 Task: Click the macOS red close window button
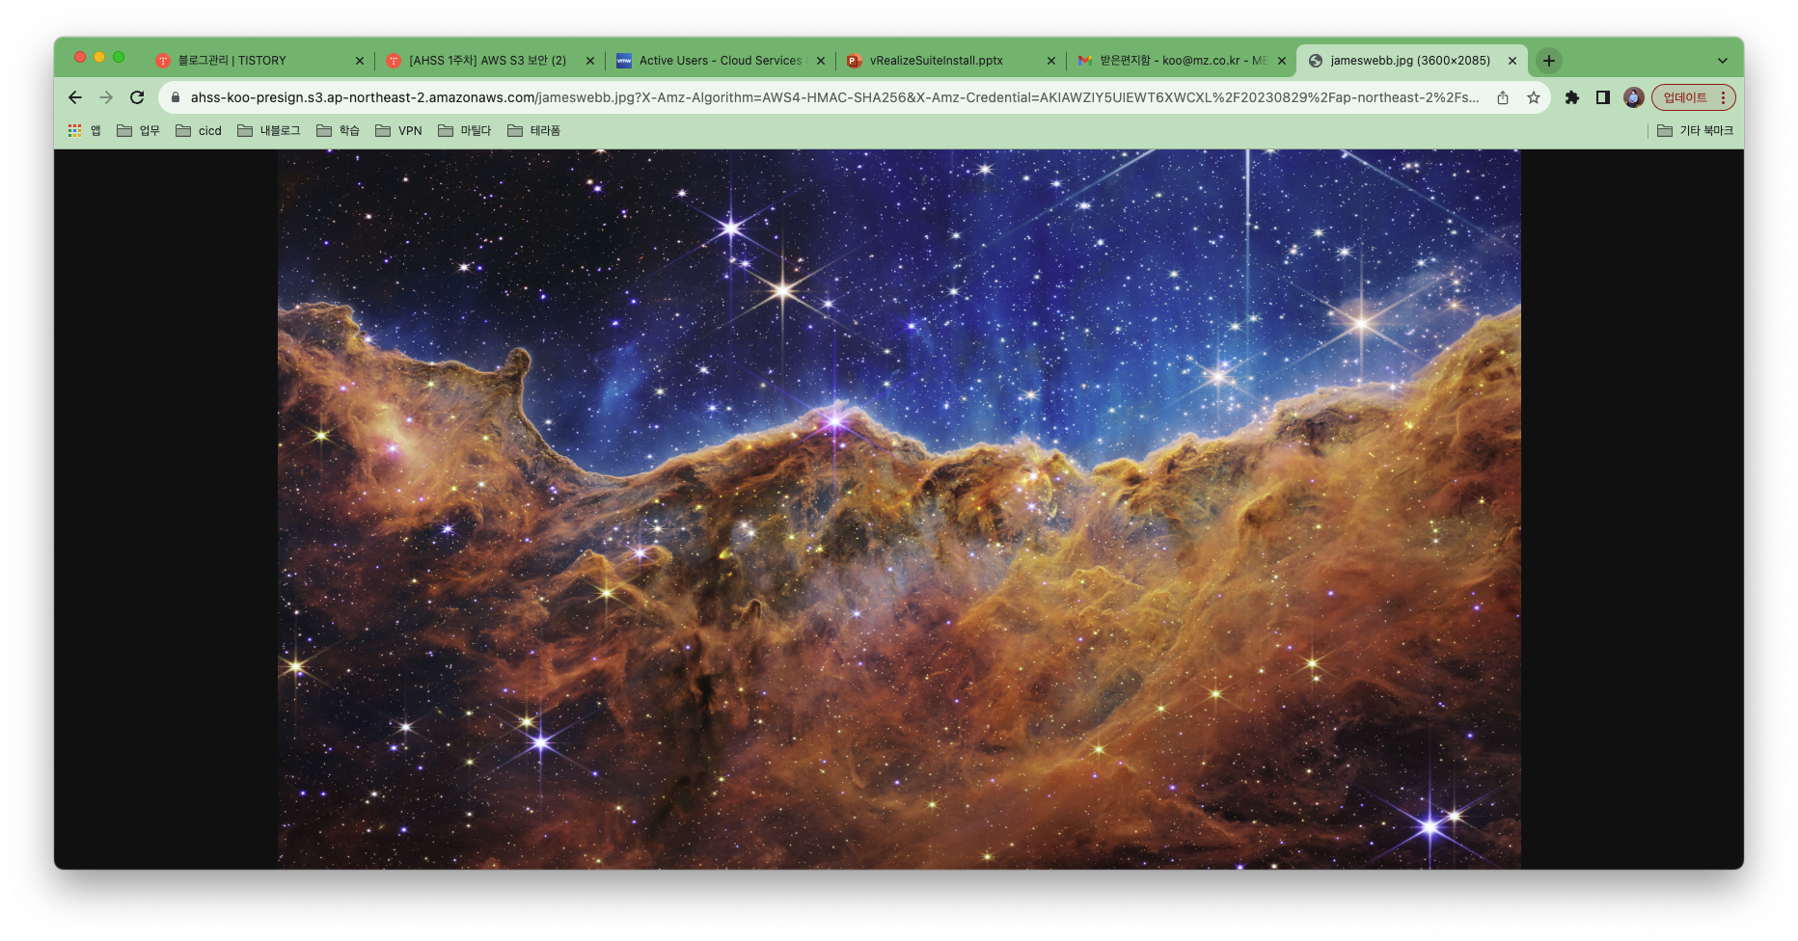point(80,57)
